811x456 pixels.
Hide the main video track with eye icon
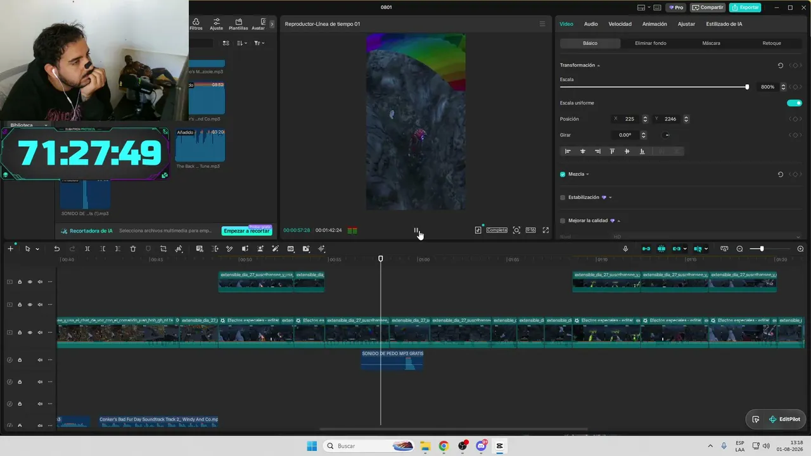point(30,332)
